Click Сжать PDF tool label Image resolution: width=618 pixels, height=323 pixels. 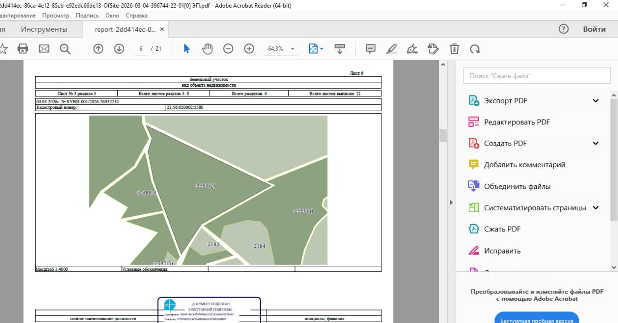pos(502,229)
